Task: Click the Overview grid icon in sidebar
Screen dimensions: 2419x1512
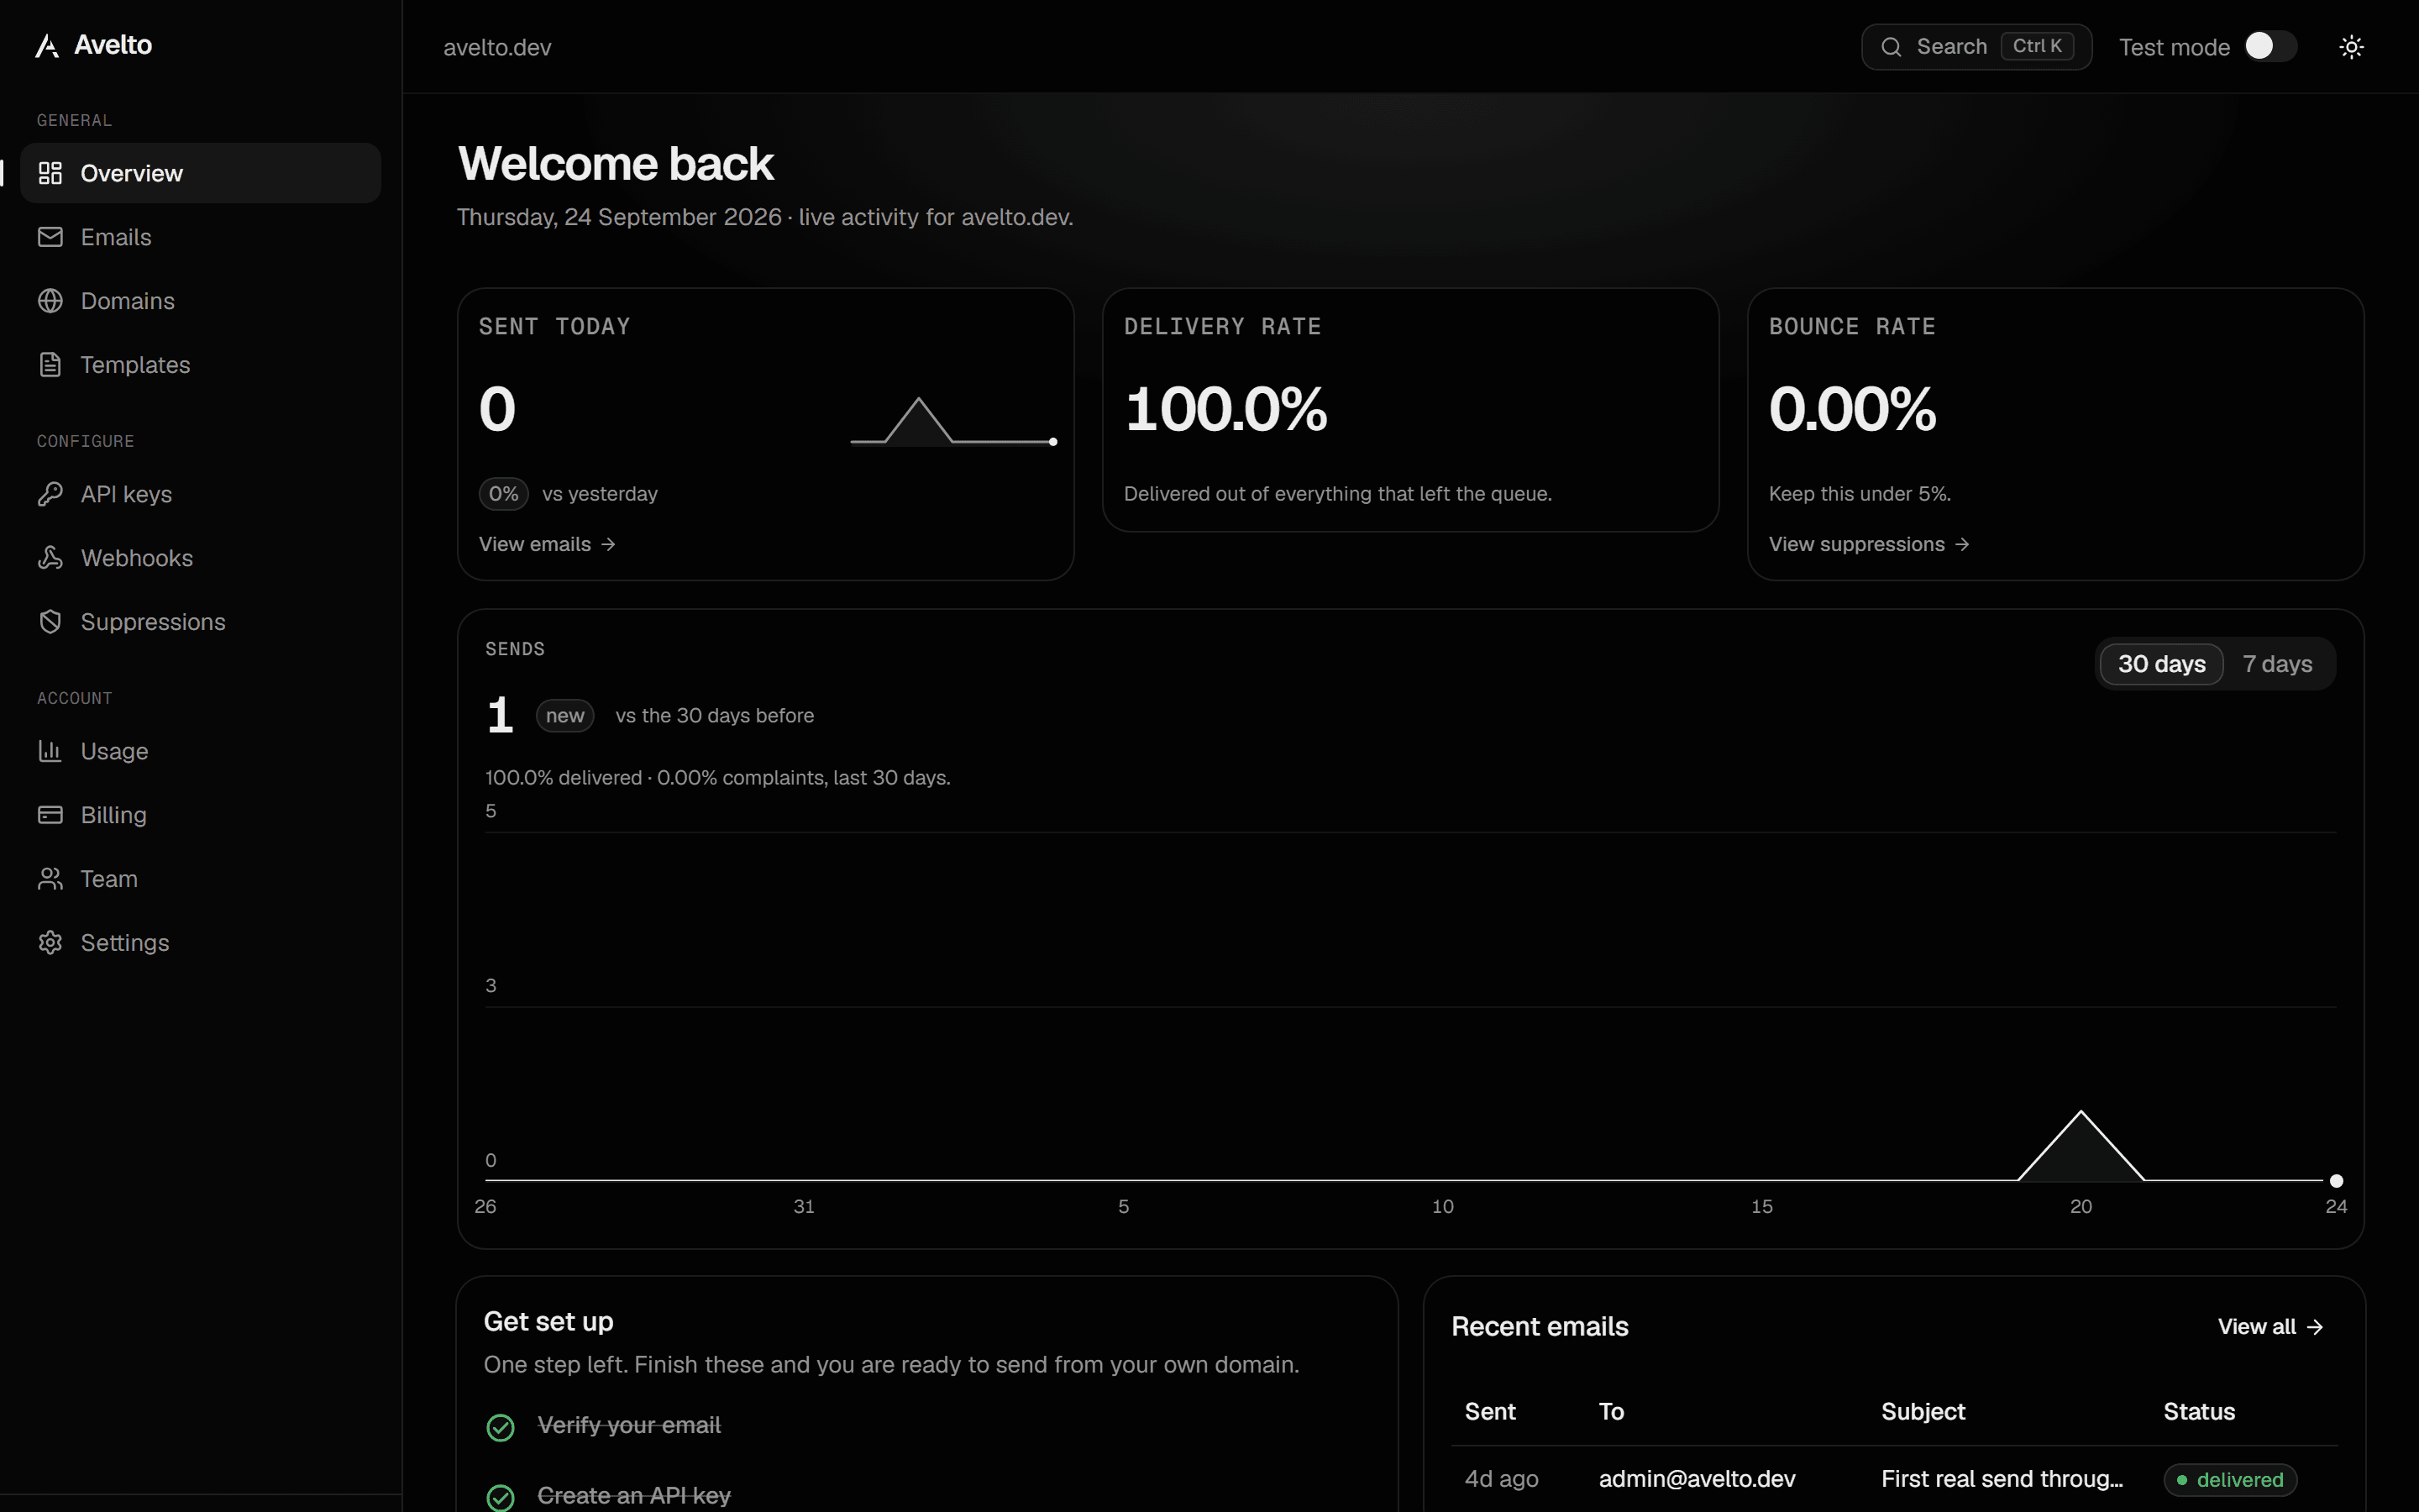Action: (x=50, y=173)
